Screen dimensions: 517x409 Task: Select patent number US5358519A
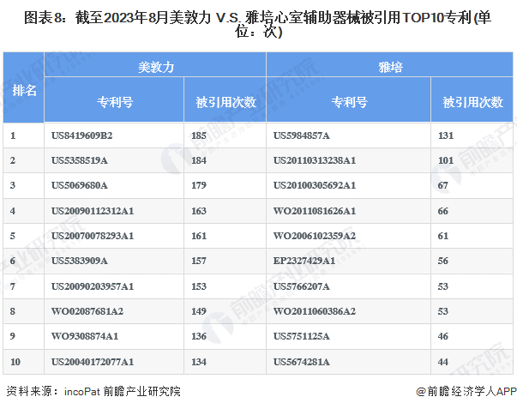[x=80, y=160]
